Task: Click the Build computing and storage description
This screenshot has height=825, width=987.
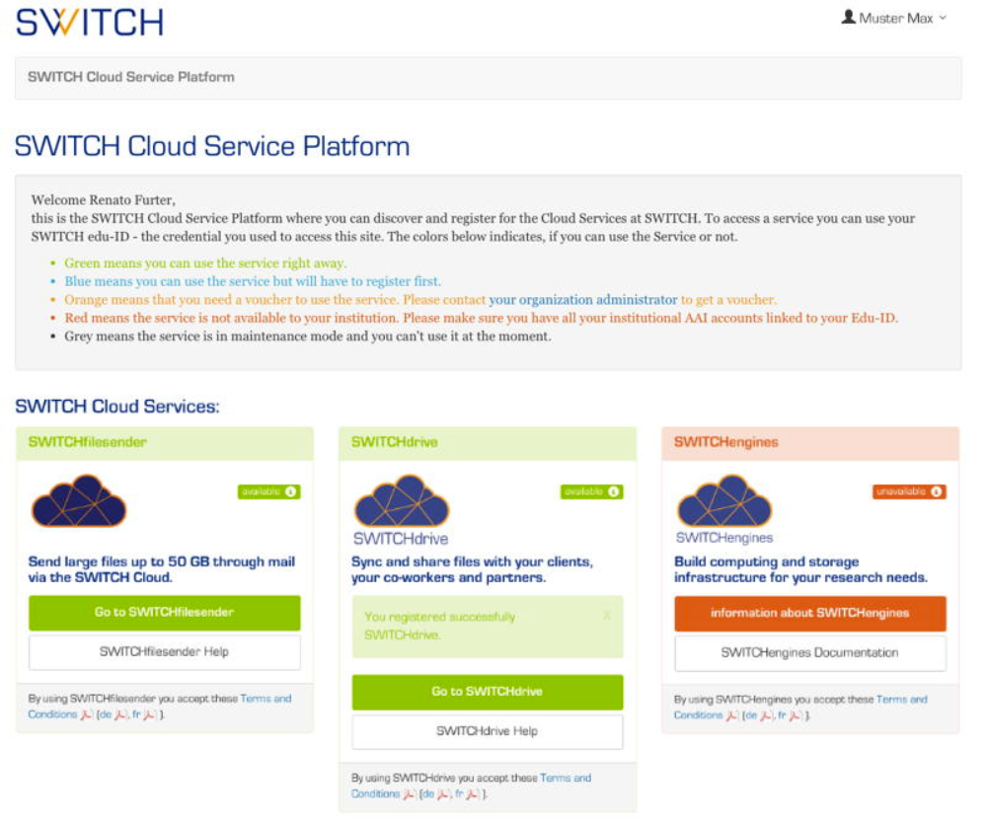Action: pos(800,569)
